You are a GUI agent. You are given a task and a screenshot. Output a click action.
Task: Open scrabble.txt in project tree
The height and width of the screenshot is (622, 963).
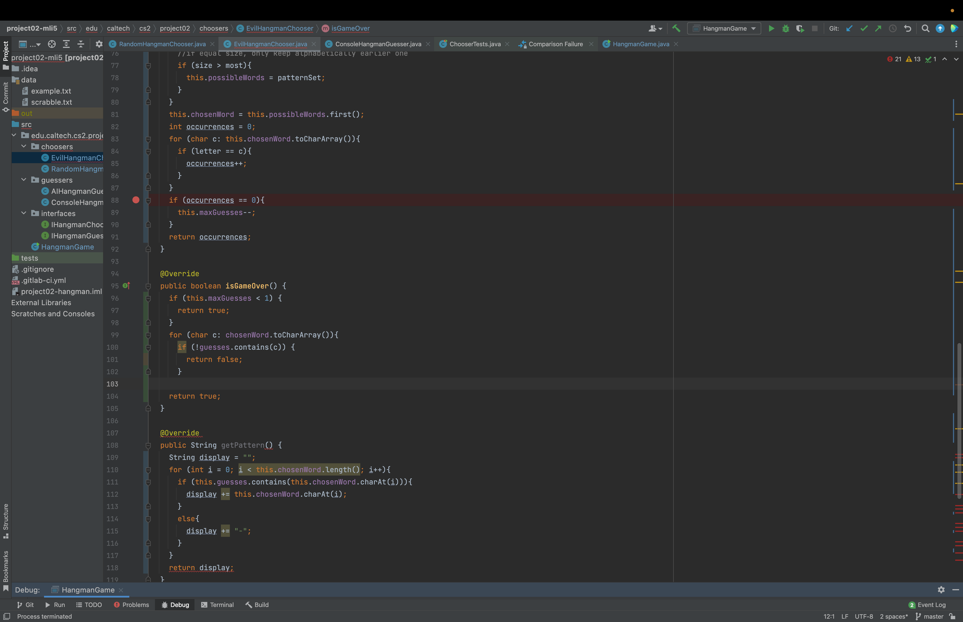point(51,102)
